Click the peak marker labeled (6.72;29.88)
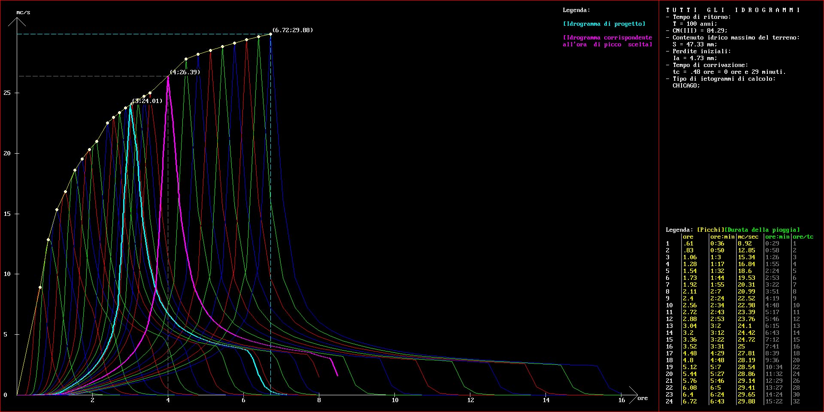This screenshot has height=412, width=824. point(271,34)
